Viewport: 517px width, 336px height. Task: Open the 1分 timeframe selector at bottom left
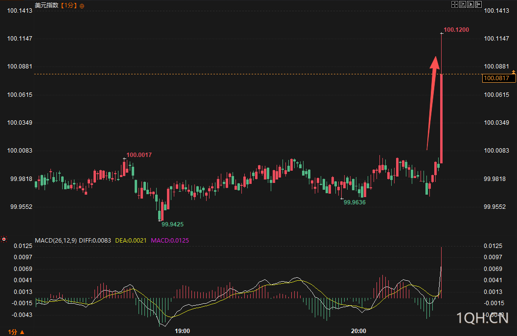16,332
